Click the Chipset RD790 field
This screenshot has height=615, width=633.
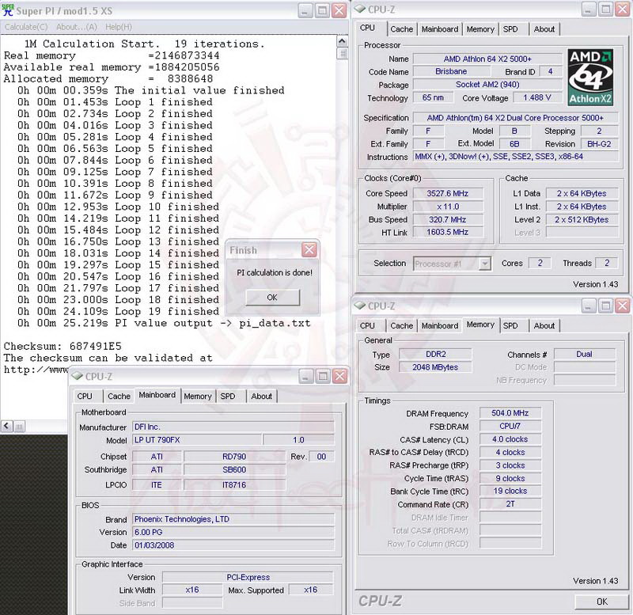tap(234, 457)
